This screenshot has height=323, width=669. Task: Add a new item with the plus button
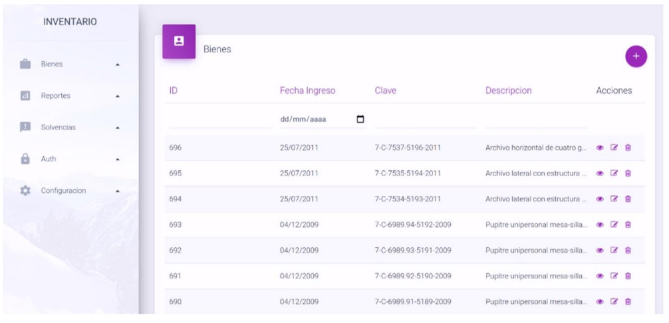[x=636, y=56]
